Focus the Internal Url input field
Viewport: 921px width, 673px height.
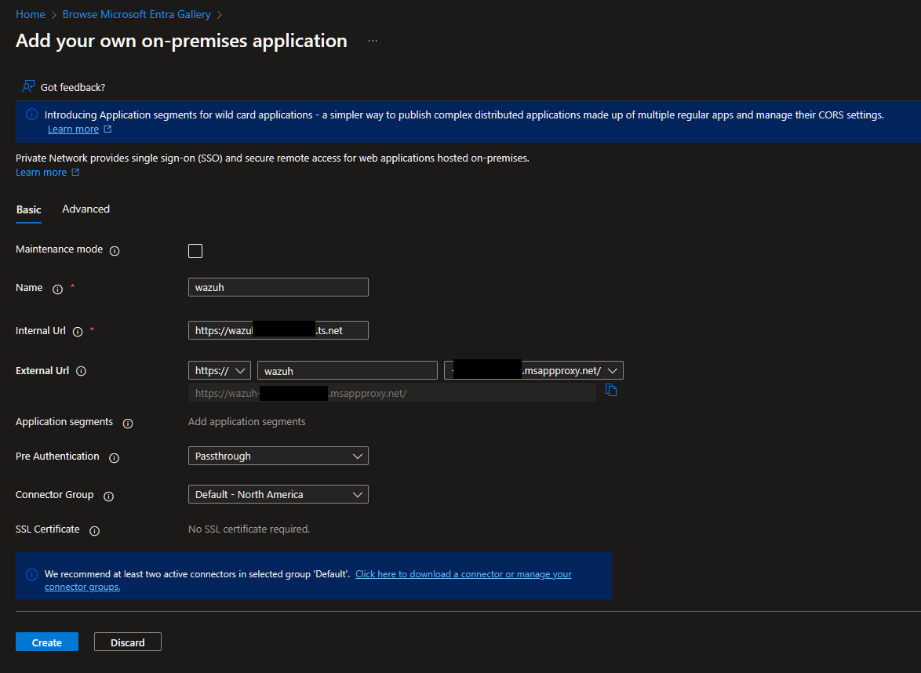point(278,330)
